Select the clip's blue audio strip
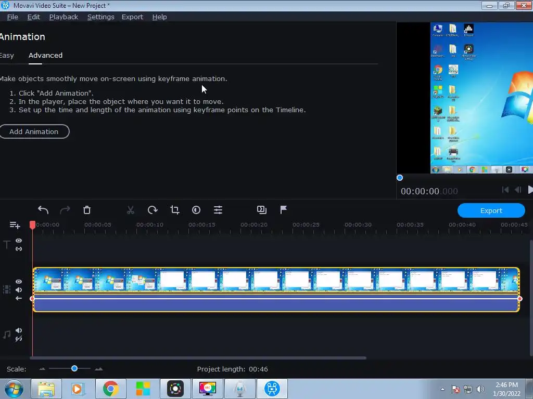This screenshot has width=533, height=399. tap(276, 302)
